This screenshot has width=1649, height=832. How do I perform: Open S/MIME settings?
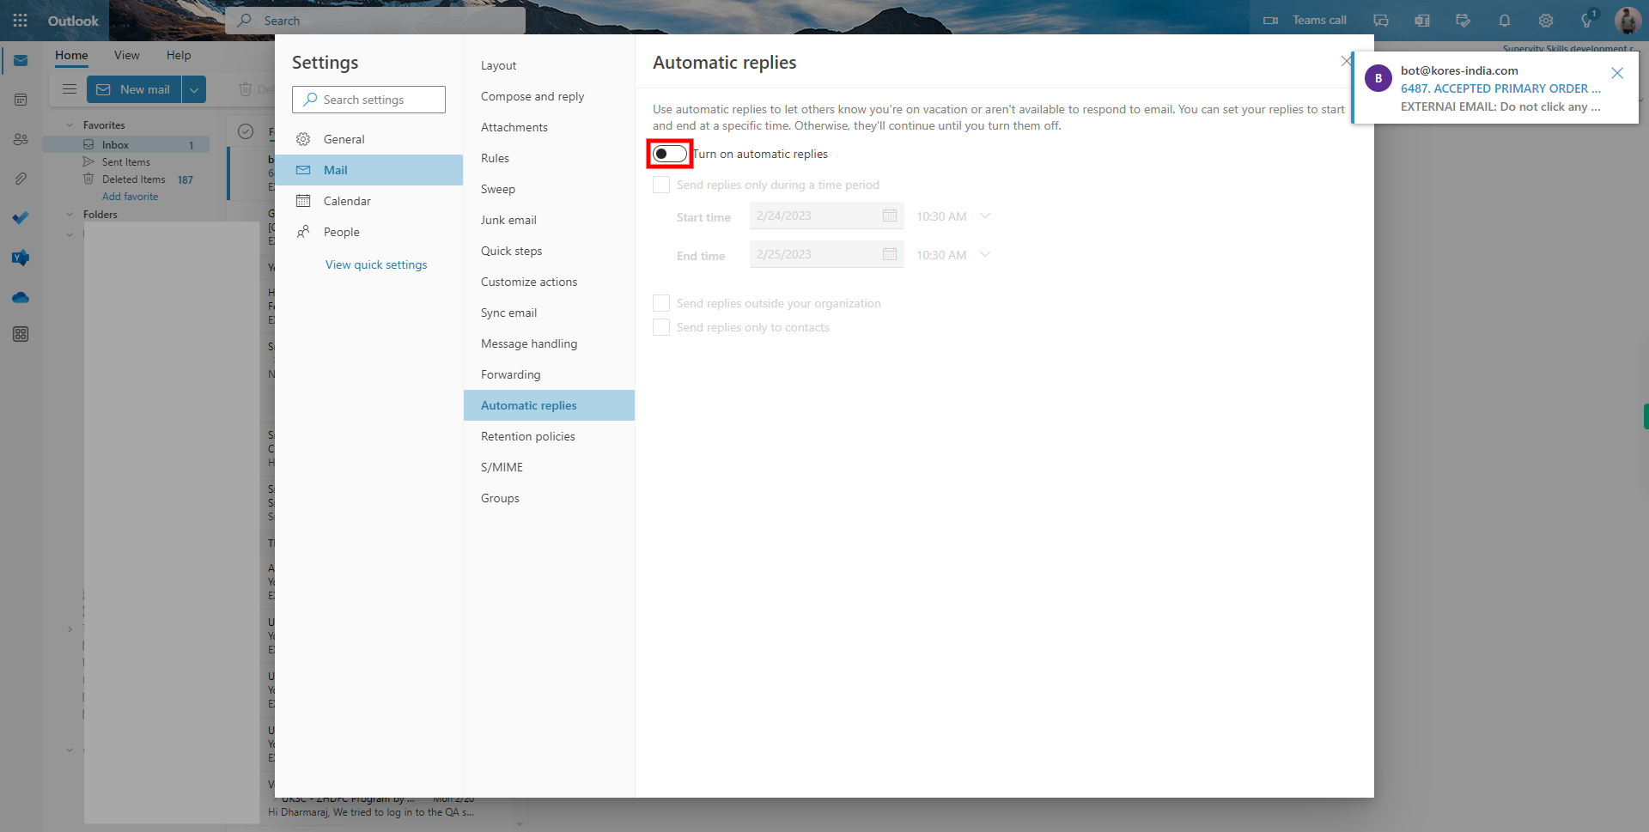click(x=549, y=467)
